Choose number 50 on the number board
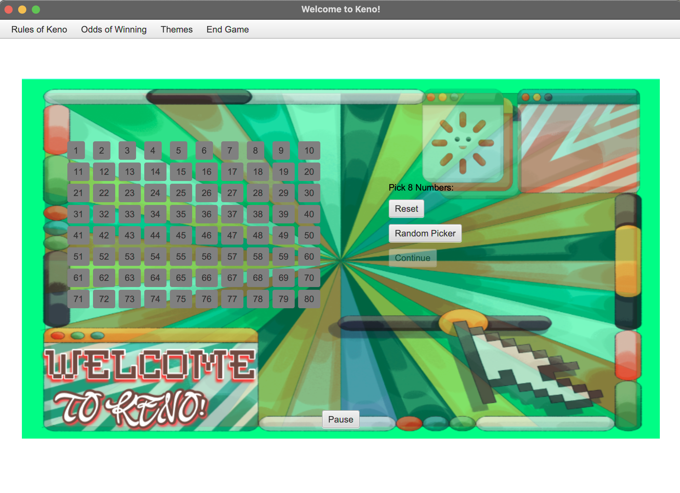The width and height of the screenshot is (680, 493). coord(309,235)
